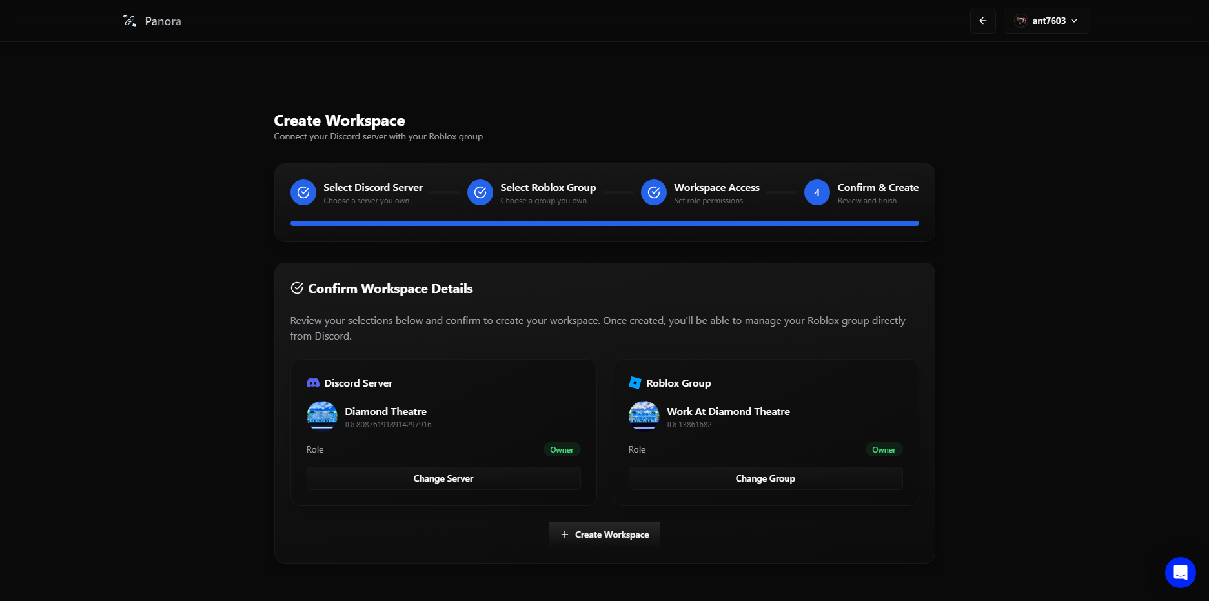Click the 'Choose a group you own' caption
Viewport: 1209px width, 601px height.
click(544, 201)
